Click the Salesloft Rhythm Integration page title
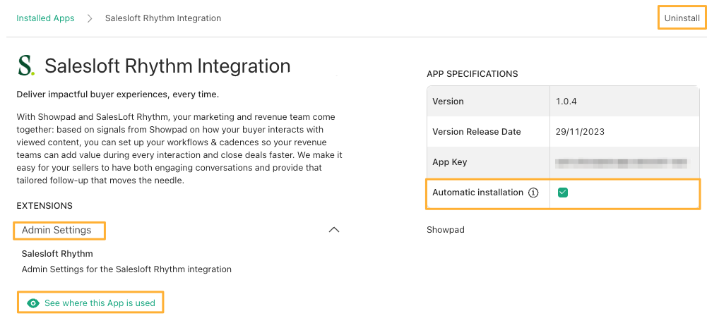Viewport: 707px width, 323px height. tap(167, 66)
